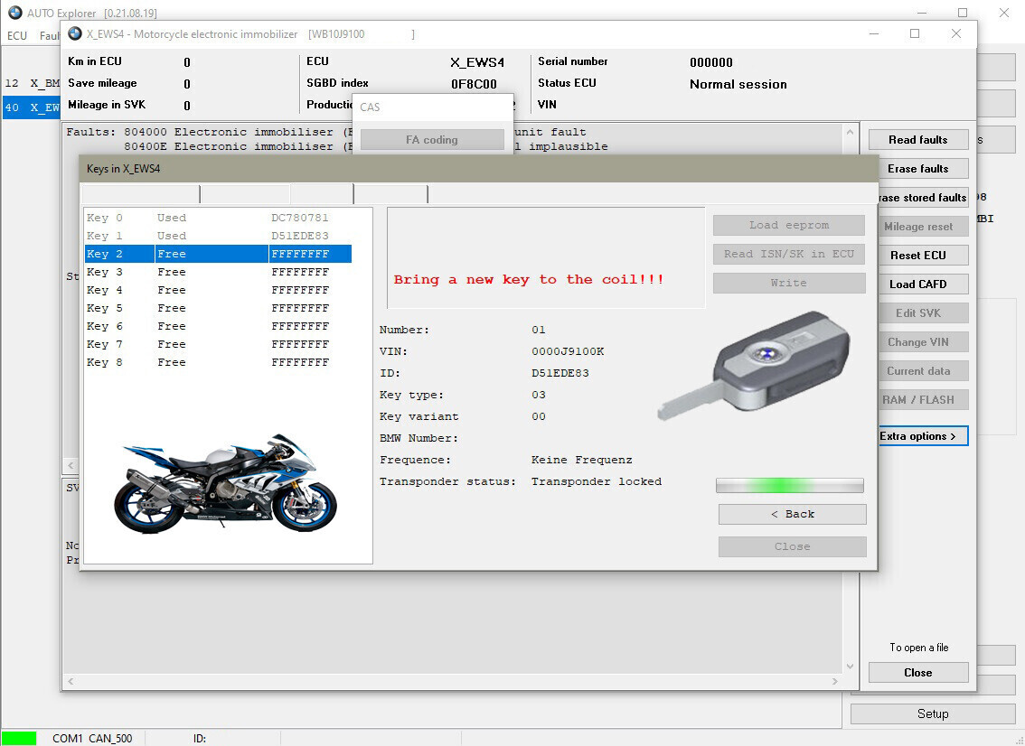Click scroll down arrow of lower panel
The image size is (1025, 746).
point(850,667)
